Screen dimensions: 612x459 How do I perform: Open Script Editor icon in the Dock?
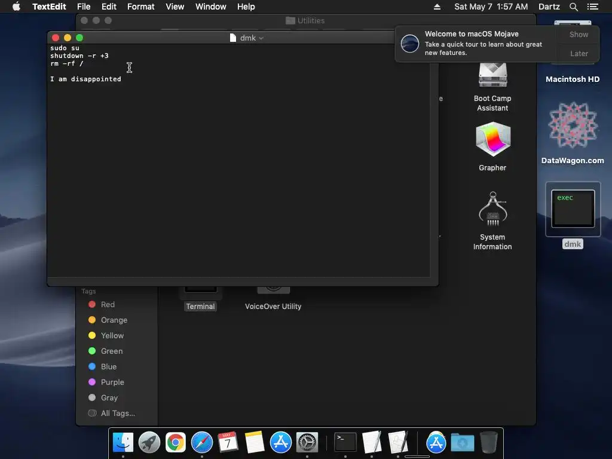(397, 443)
